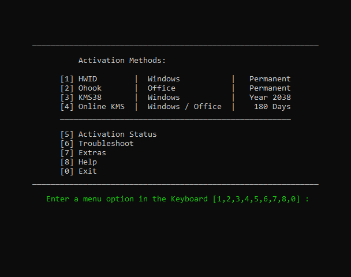Click the Activation Methods heading
Screen dimensions: 351x277
[122, 61]
